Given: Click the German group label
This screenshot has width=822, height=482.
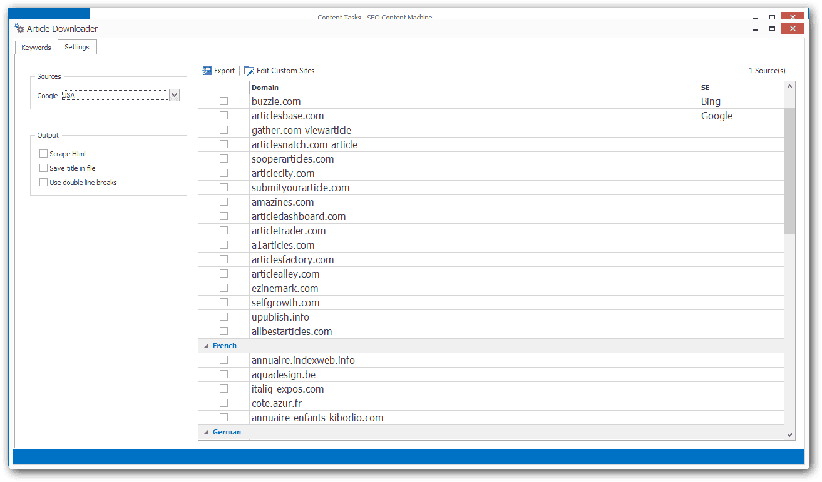Looking at the screenshot, I should (x=227, y=432).
